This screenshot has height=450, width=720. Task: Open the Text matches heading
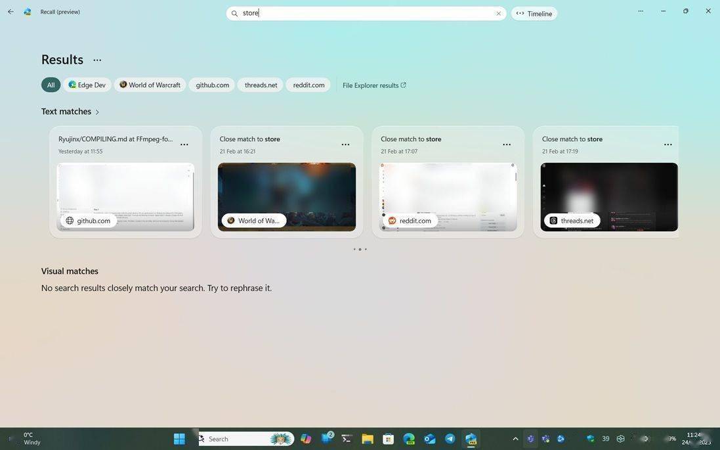coord(66,111)
